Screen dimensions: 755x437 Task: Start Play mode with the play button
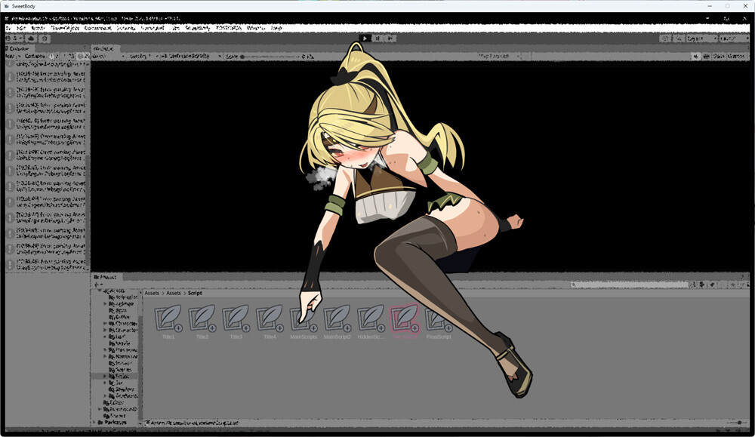365,38
